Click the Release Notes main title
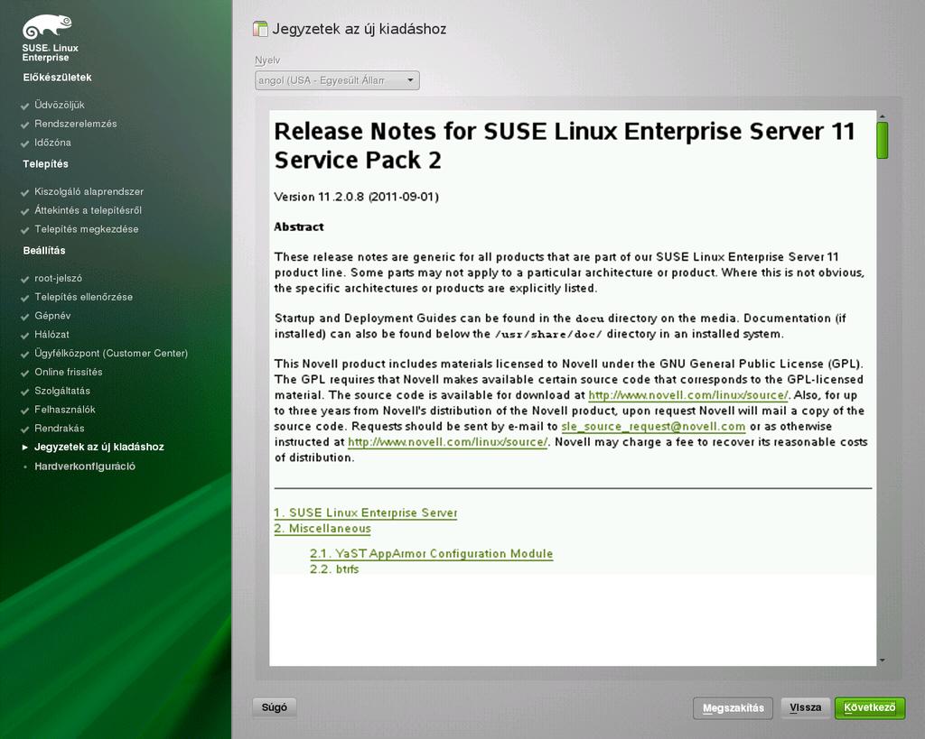Viewport: 925px width, 739px height. coord(565,145)
